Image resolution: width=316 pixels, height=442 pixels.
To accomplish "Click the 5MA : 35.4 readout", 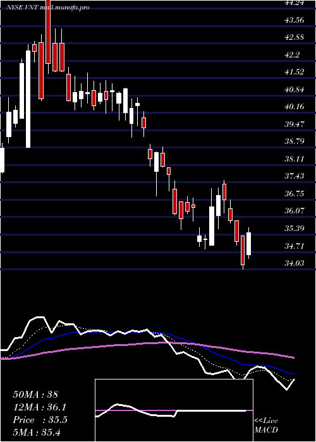I will coord(37,433).
